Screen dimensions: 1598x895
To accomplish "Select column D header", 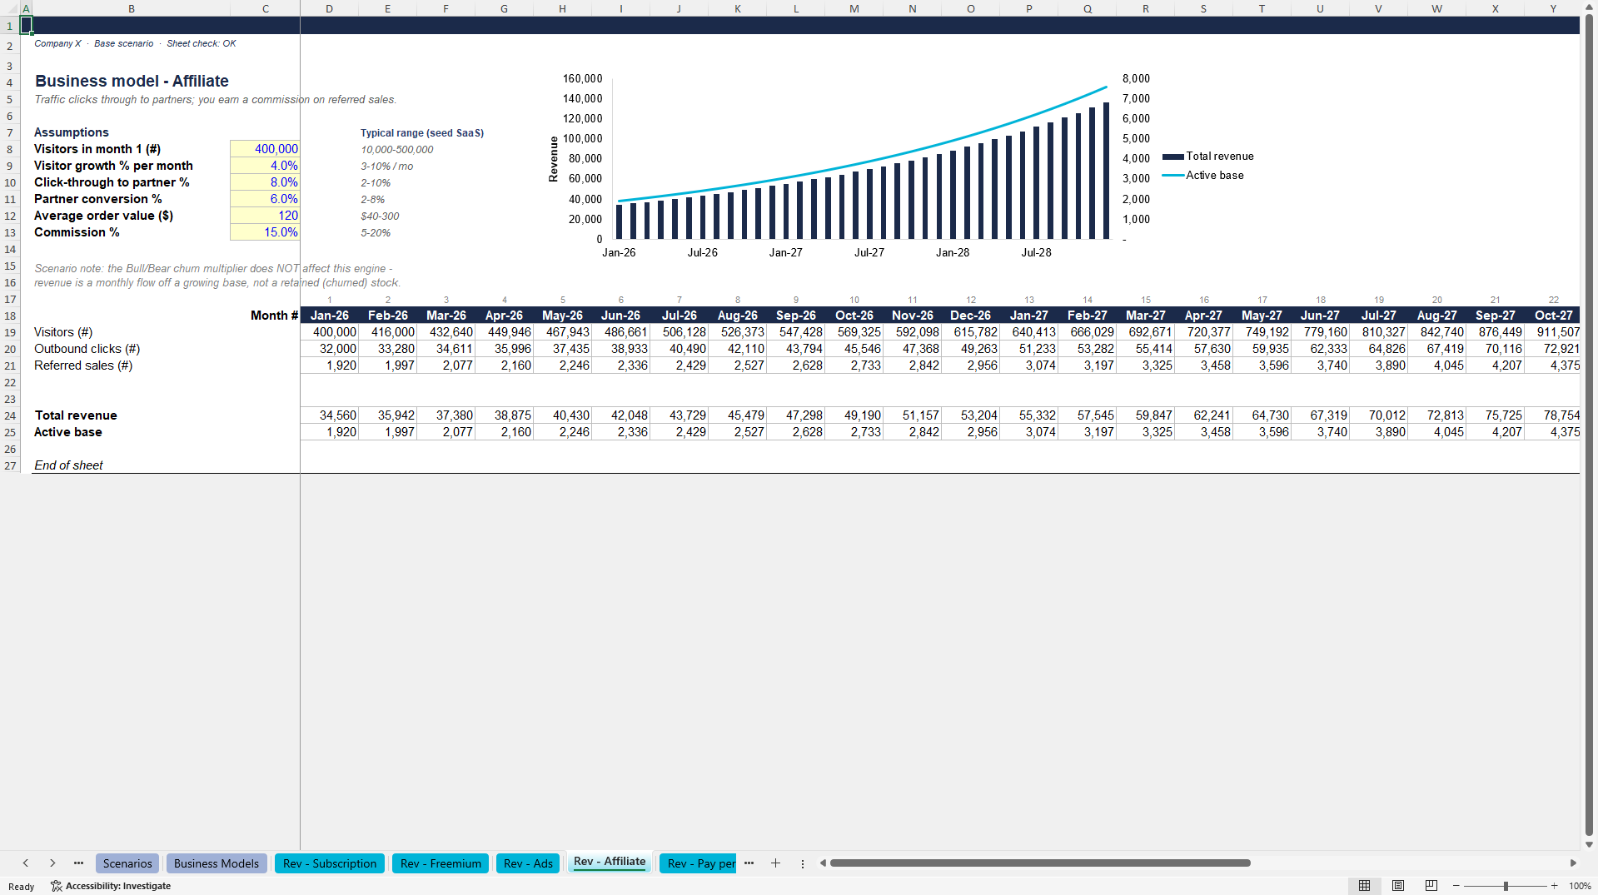I will coord(329,8).
